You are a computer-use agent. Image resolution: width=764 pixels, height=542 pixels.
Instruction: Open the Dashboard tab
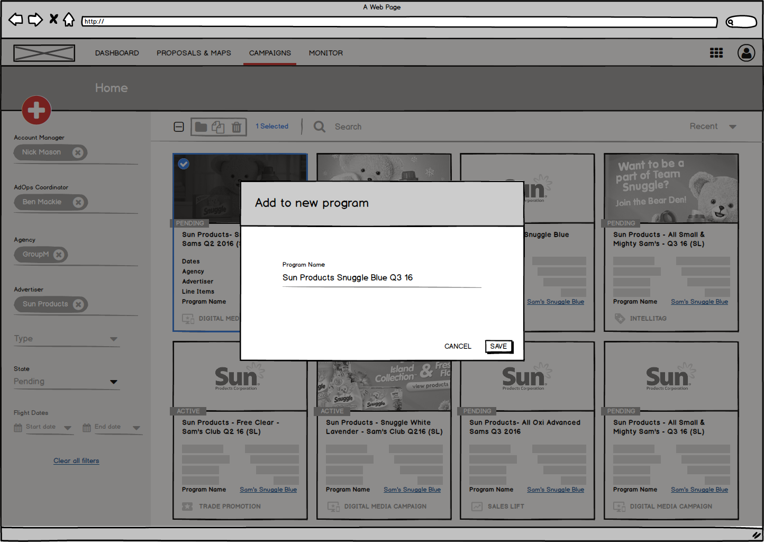tap(117, 53)
